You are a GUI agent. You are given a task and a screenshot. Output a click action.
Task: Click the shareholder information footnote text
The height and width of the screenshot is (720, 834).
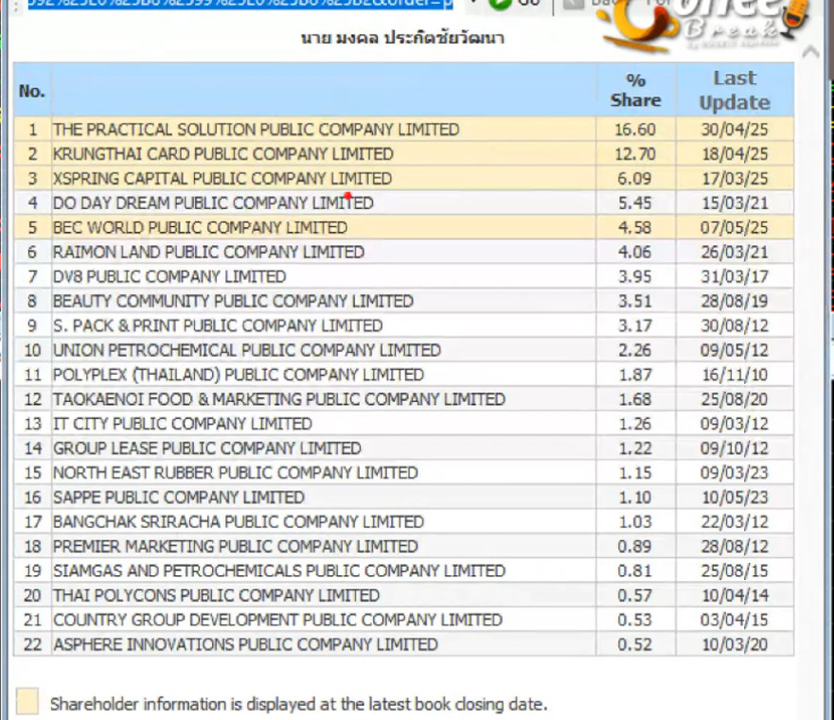298,704
